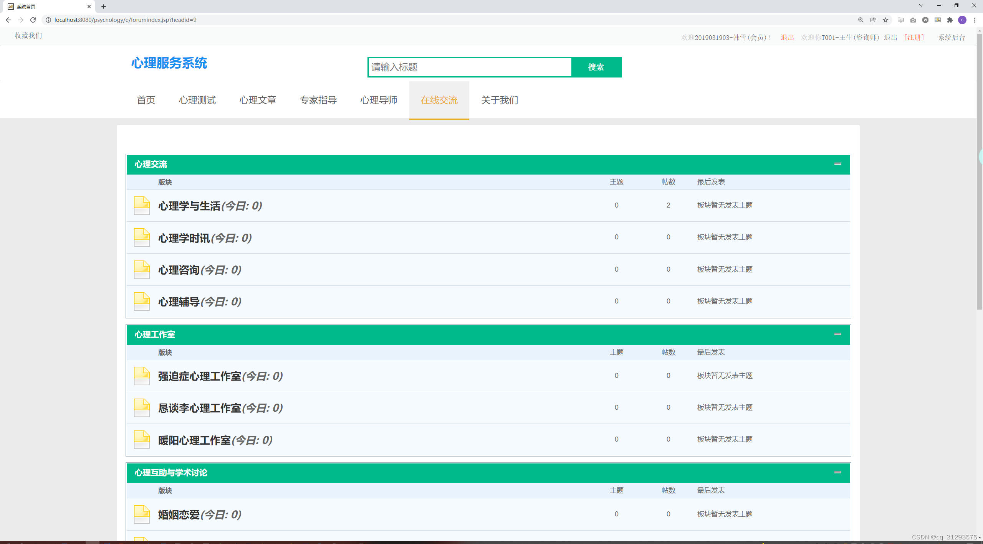Collapse the 心理交流 section

click(x=837, y=164)
